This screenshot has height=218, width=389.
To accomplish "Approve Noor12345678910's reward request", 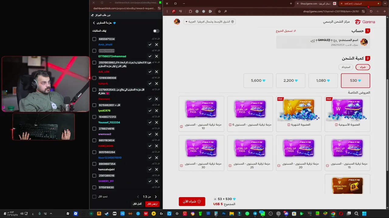I will (150, 158).
